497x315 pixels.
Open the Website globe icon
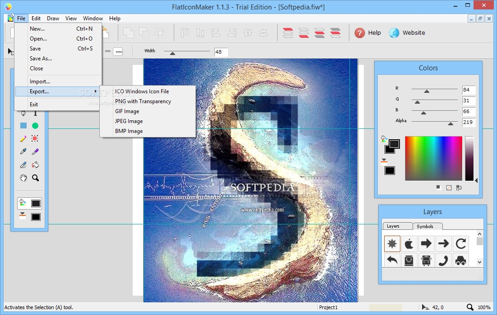tap(394, 32)
